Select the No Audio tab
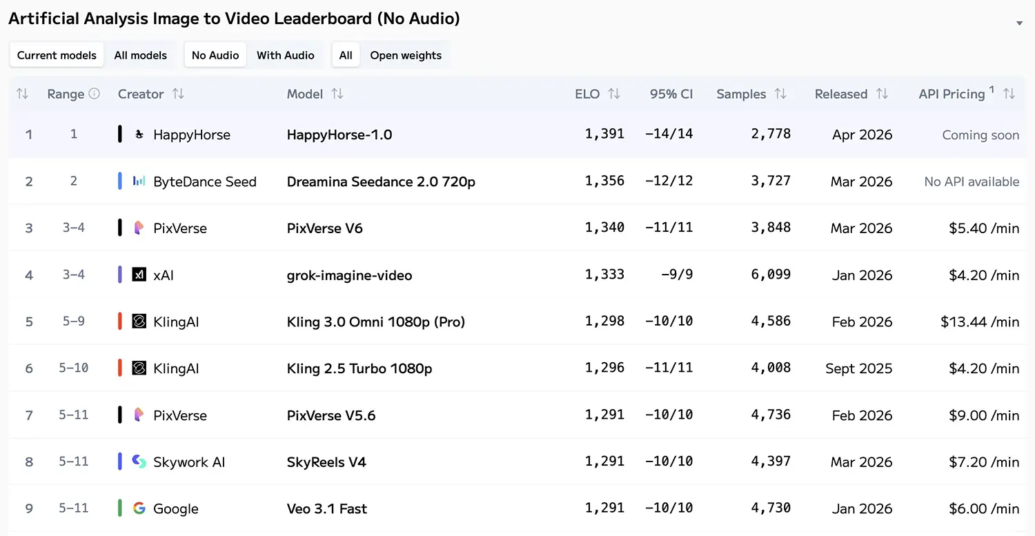 pos(215,55)
